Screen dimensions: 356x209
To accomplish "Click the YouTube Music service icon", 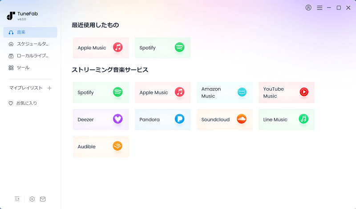I will 303,92.
